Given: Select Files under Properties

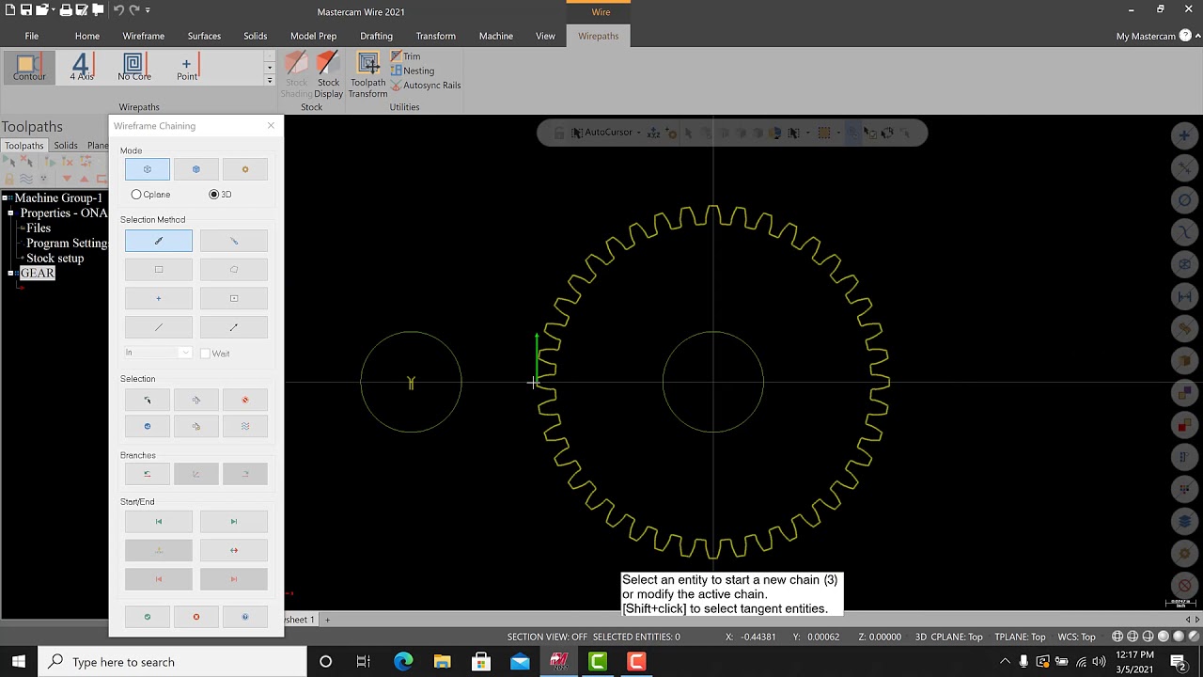Looking at the screenshot, I should pos(39,228).
